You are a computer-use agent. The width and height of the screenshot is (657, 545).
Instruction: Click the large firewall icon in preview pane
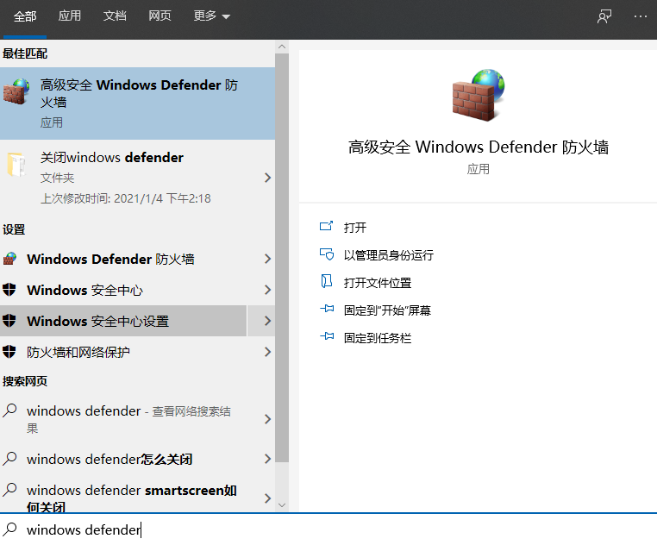(x=478, y=96)
